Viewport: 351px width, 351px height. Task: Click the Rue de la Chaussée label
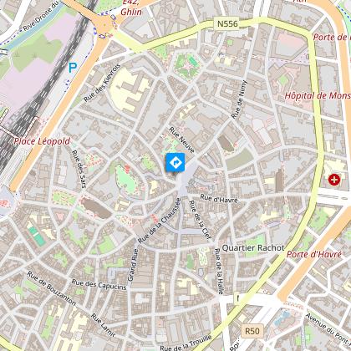click(x=160, y=221)
